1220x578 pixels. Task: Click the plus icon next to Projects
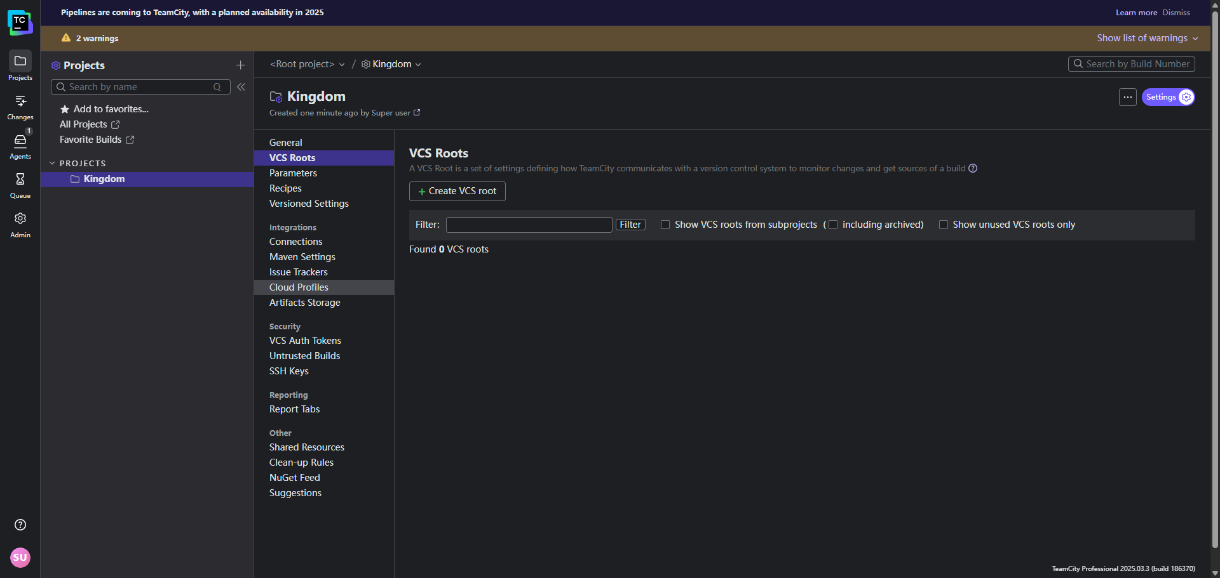[x=240, y=65]
